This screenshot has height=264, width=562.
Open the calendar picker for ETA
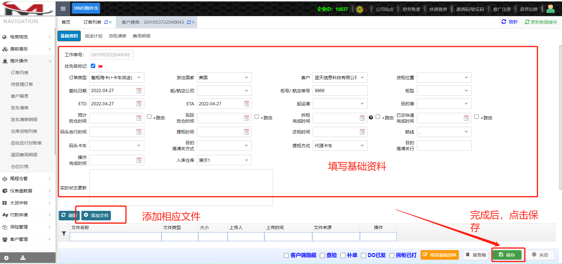click(247, 104)
